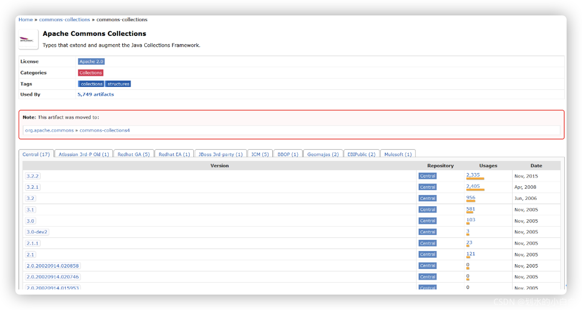The width and height of the screenshot is (582, 310).
Task: Open BBOP (1) tab
Action: pyautogui.click(x=288, y=154)
